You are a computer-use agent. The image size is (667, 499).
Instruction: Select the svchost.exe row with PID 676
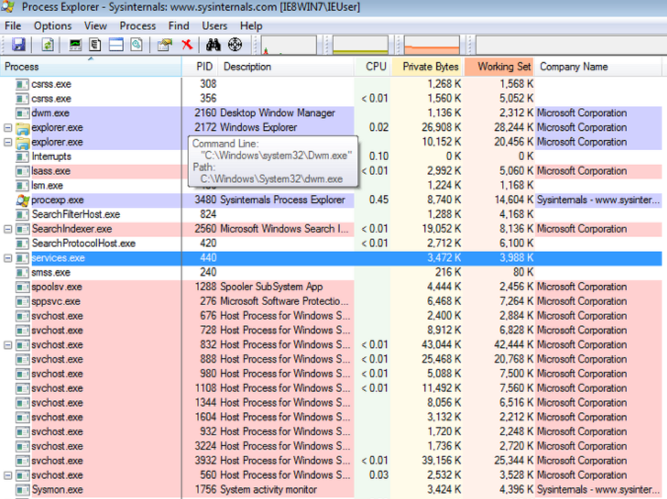click(331, 316)
